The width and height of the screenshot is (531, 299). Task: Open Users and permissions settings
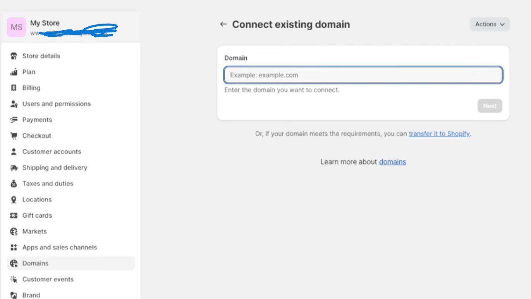(x=57, y=103)
